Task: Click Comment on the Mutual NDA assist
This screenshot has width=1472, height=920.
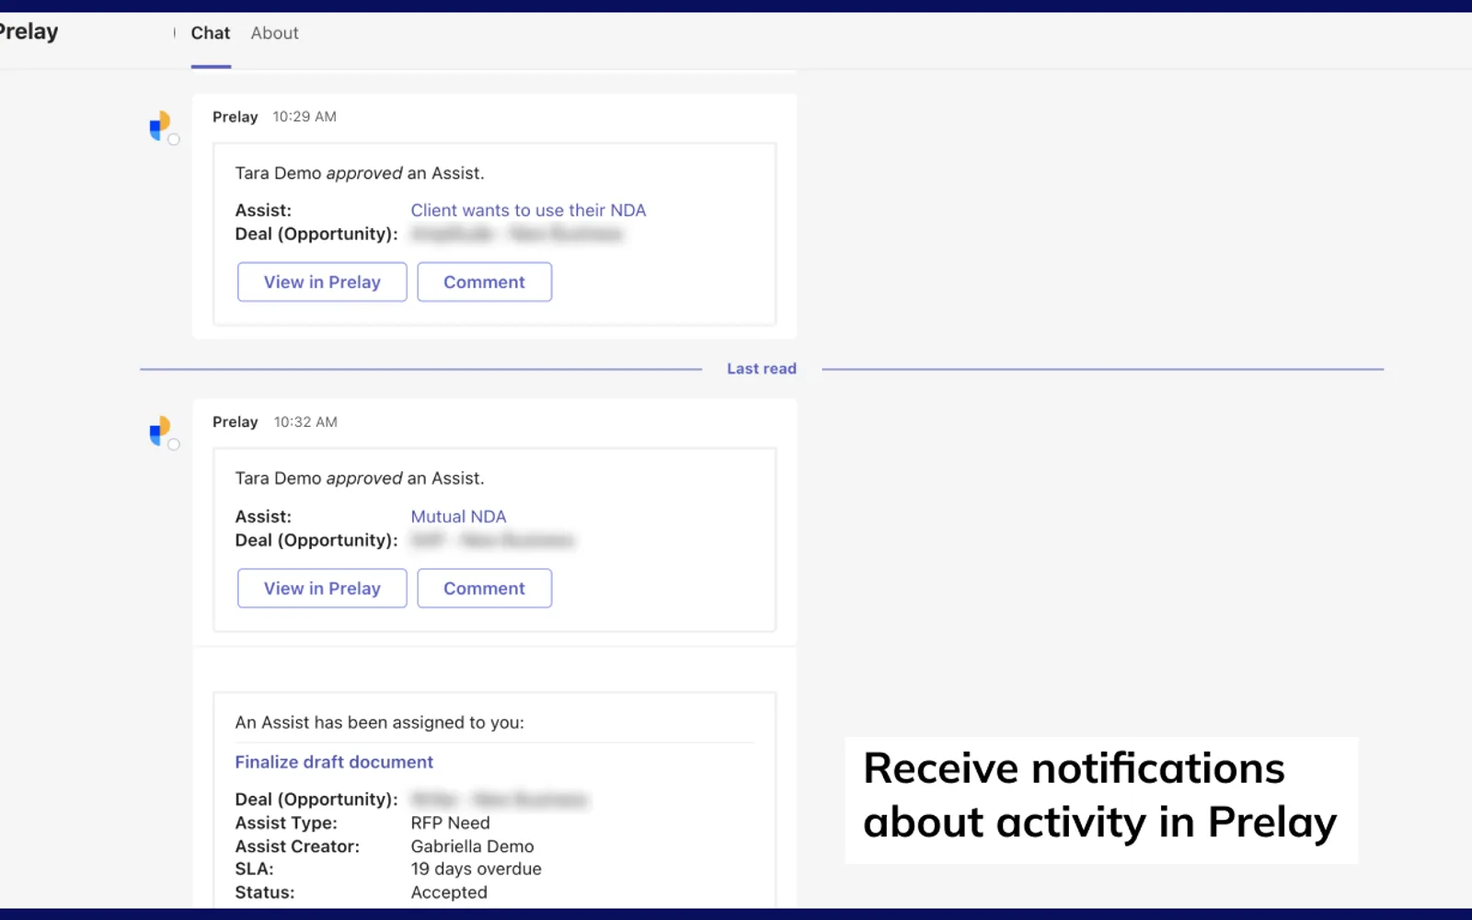Action: 484,588
